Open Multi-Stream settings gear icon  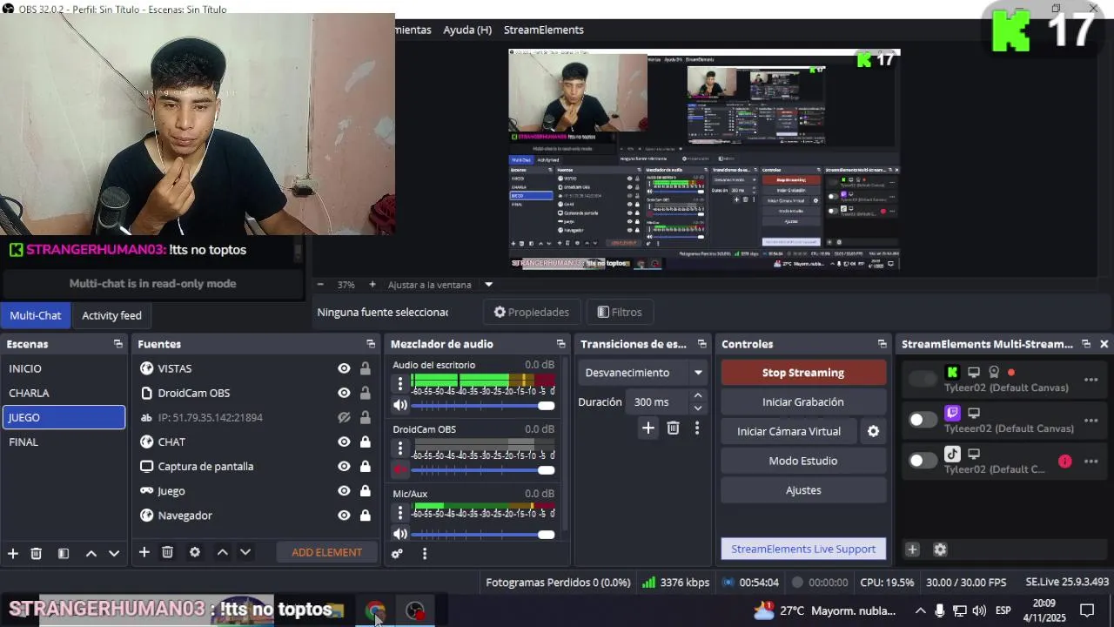(940, 549)
